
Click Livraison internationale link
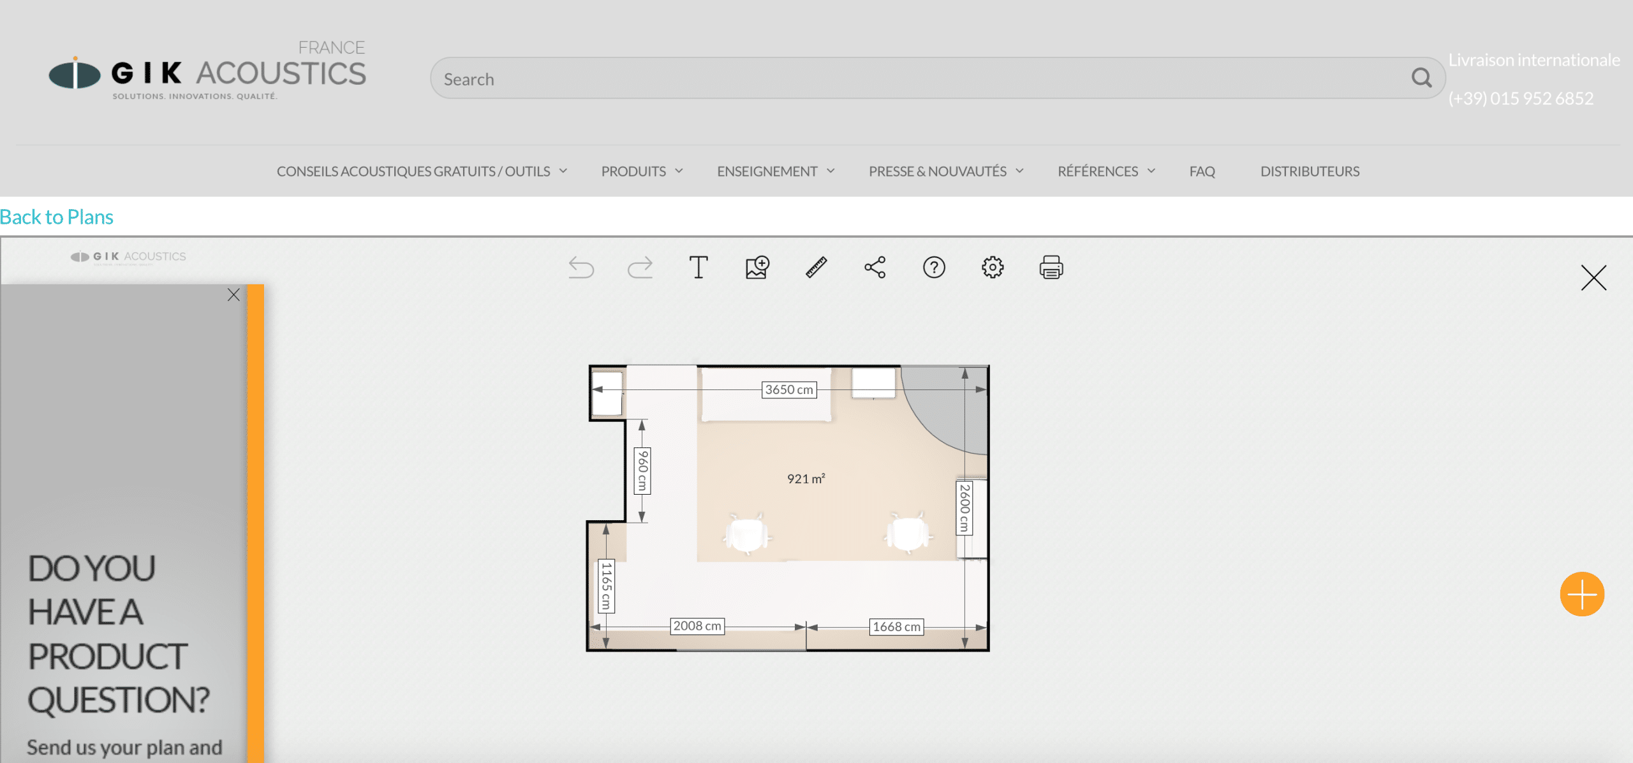[1534, 60]
